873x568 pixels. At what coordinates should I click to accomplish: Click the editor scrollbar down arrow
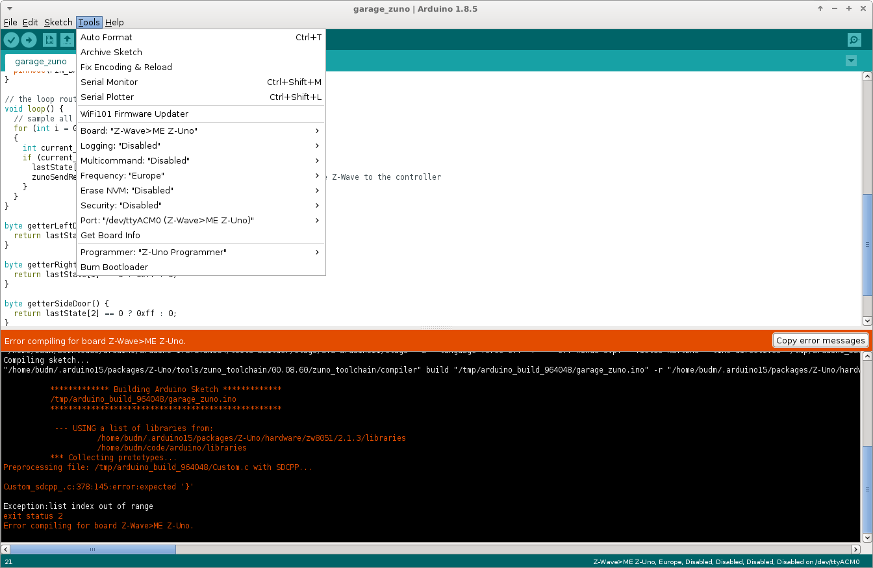click(x=867, y=321)
